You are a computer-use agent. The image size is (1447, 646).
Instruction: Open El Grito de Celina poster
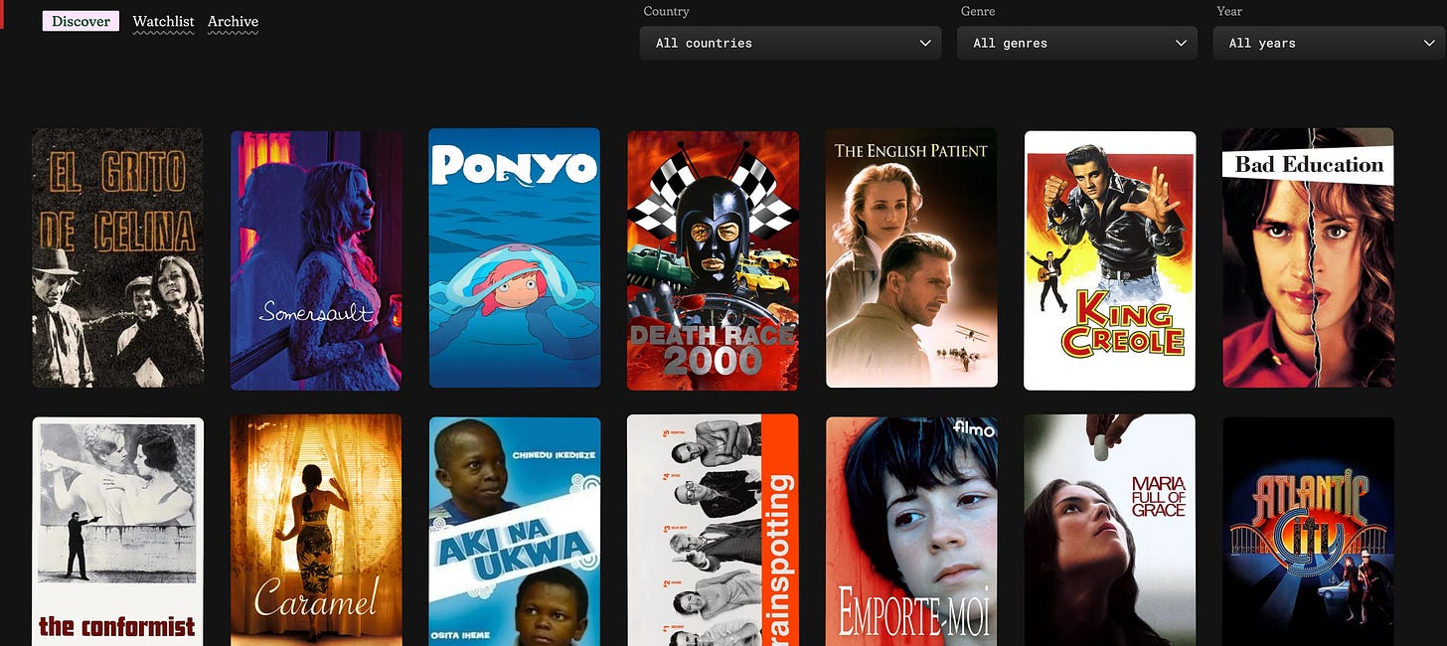point(117,258)
